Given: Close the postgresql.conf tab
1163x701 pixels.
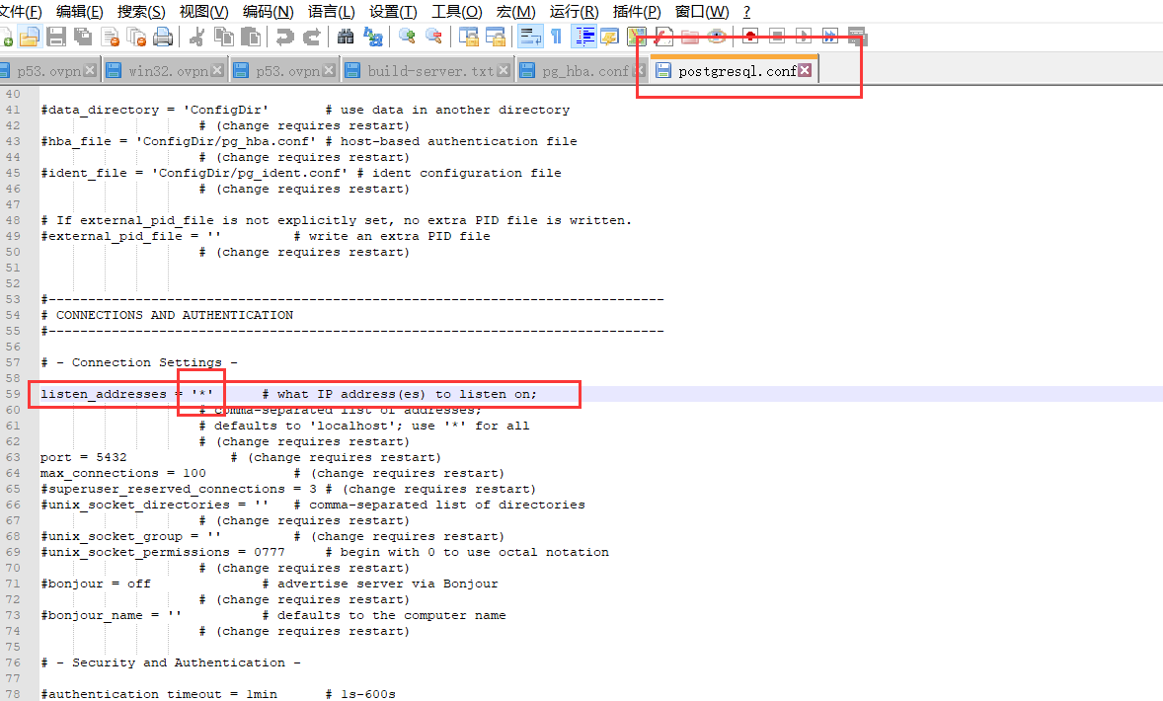Looking at the screenshot, I should tap(805, 70).
